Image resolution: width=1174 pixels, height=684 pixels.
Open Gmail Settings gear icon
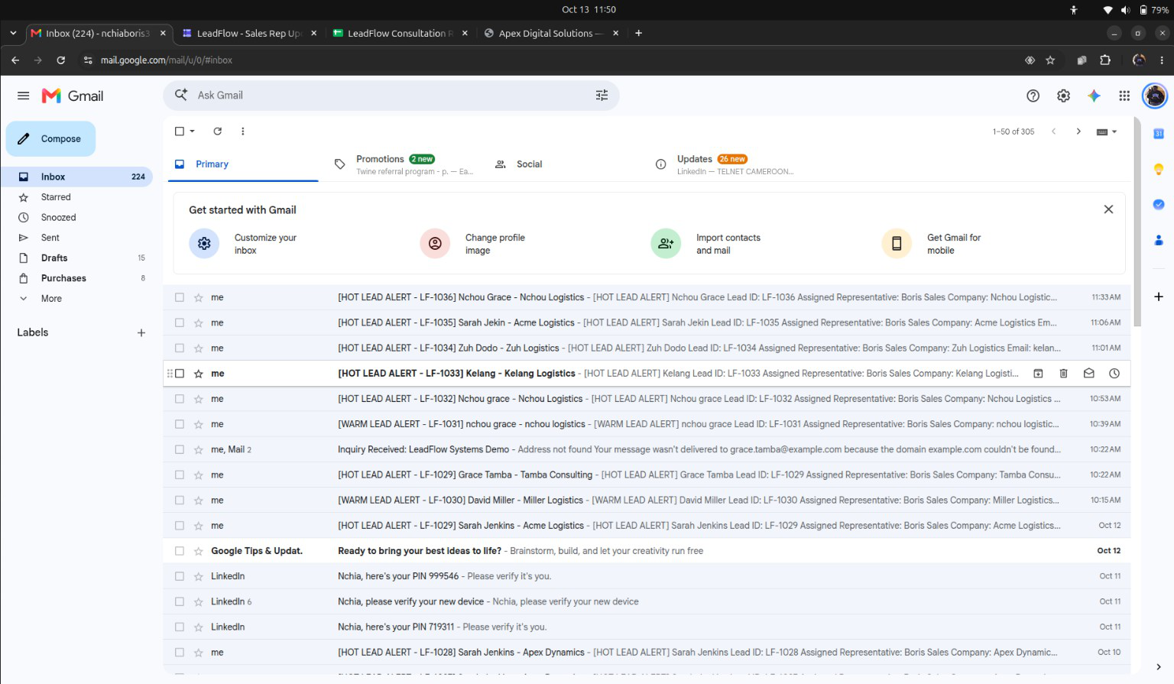[x=1063, y=96]
